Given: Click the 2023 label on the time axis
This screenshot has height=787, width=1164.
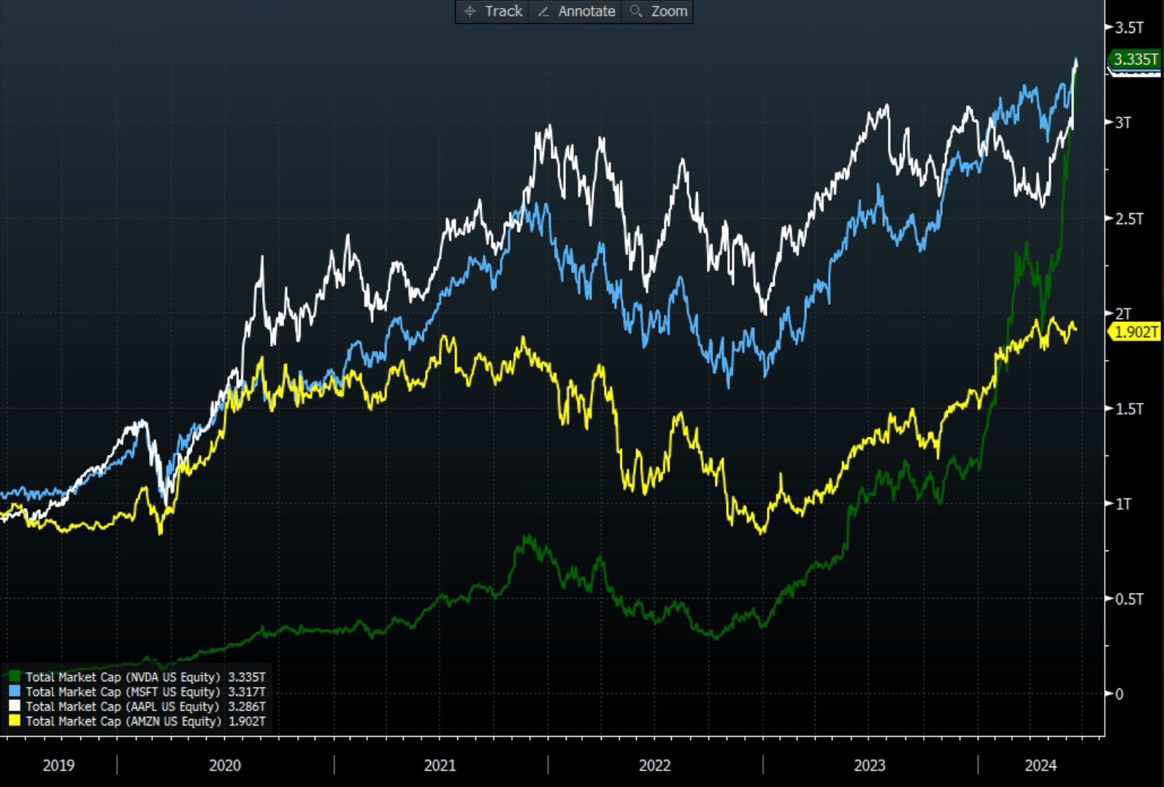Looking at the screenshot, I should tap(869, 765).
